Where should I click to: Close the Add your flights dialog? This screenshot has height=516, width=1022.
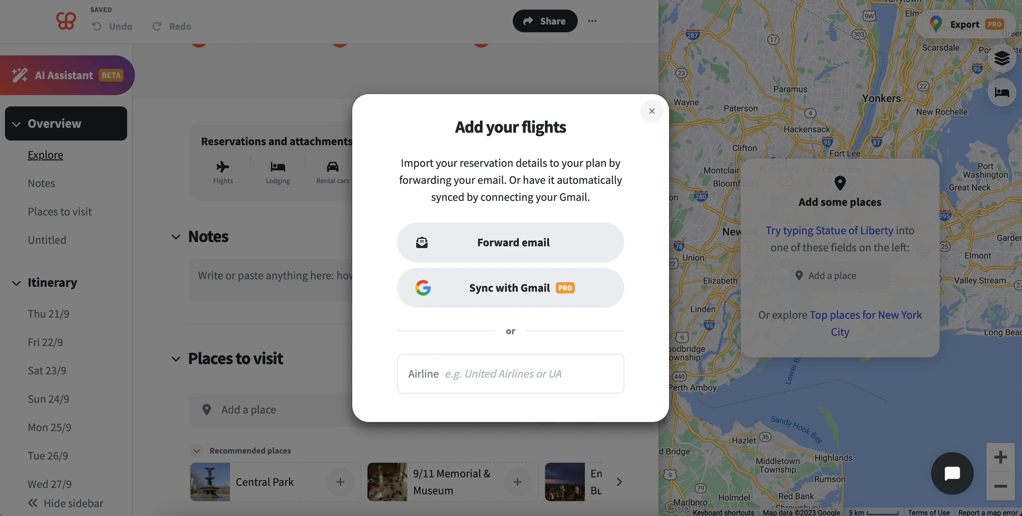click(x=652, y=111)
